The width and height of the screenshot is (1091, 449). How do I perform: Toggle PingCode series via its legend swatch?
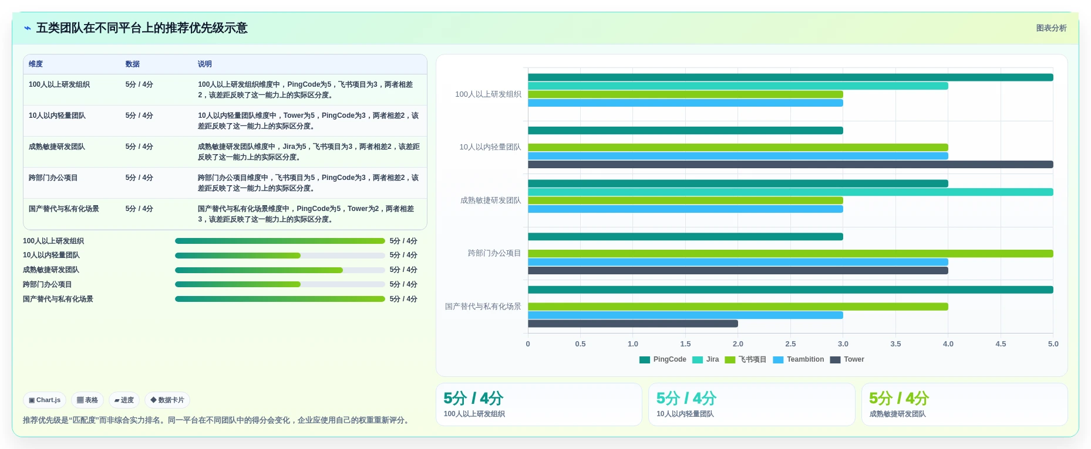click(x=645, y=360)
